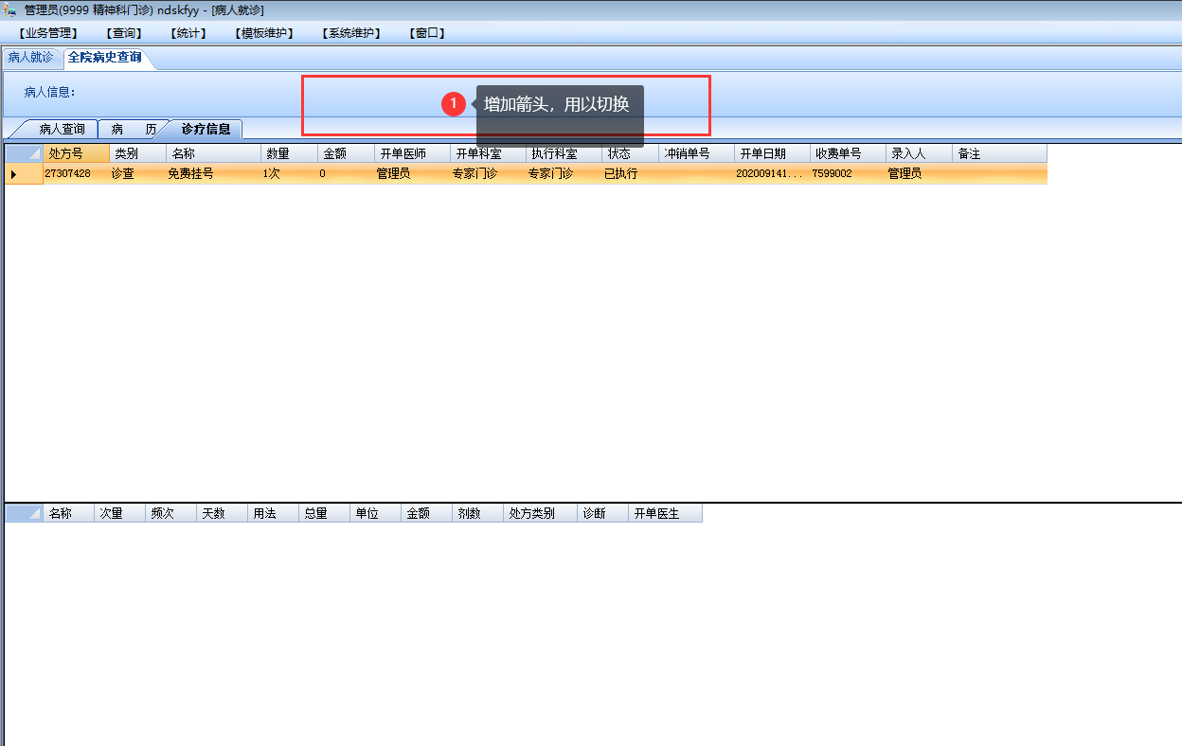Select the 7599002 charge number cell
The image size is (1182, 746).
click(x=848, y=174)
